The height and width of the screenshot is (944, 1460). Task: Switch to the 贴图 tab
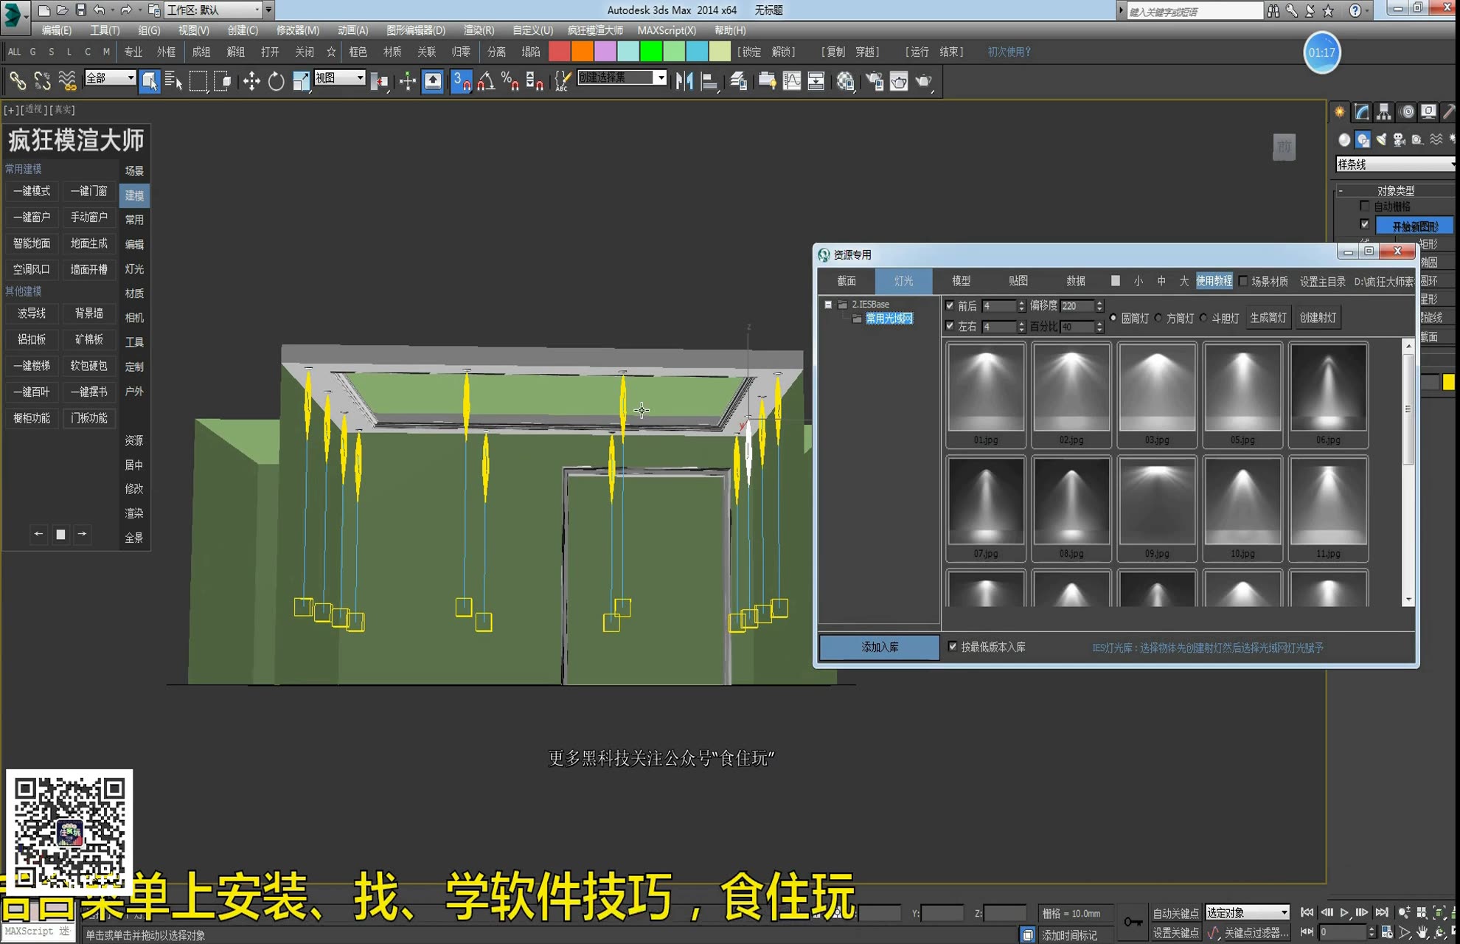tap(1018, 281)
